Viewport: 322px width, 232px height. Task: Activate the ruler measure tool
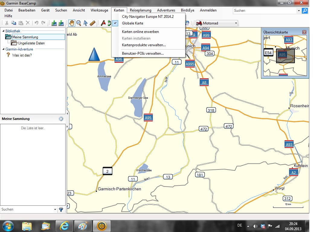92,23
